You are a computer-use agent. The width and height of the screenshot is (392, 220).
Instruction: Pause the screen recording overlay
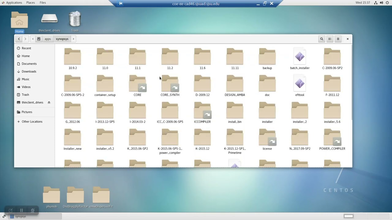coord(21,210)
